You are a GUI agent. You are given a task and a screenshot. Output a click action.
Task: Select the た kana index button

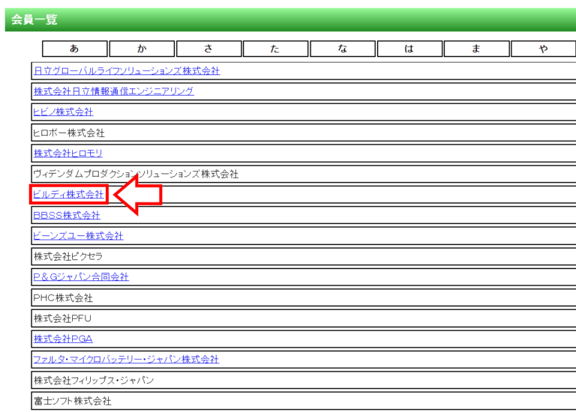pyautogui.click(x=275, y=49)
